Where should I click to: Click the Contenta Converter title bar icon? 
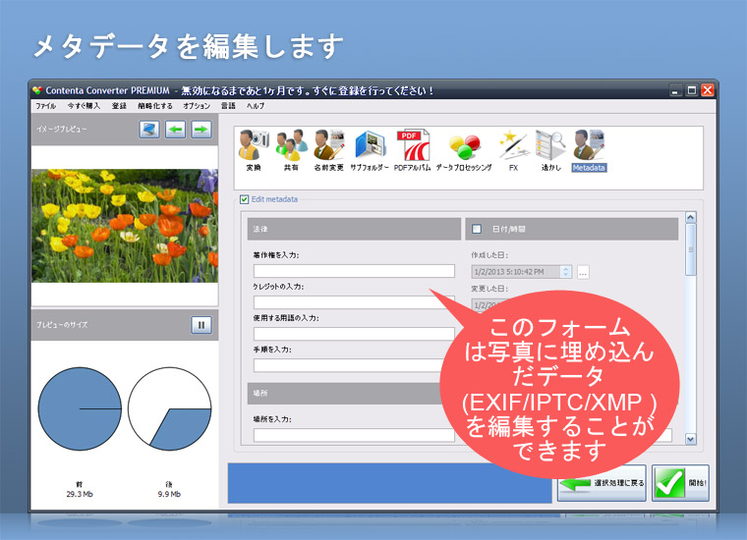37,90
